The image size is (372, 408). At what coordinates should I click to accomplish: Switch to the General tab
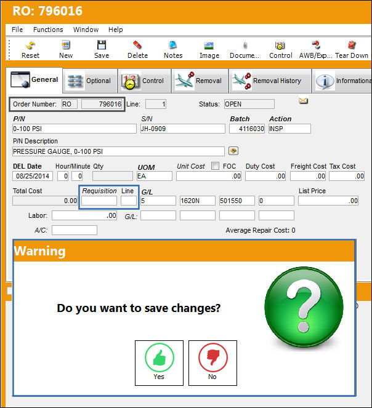pyautogui.click(x=34, y=80)
